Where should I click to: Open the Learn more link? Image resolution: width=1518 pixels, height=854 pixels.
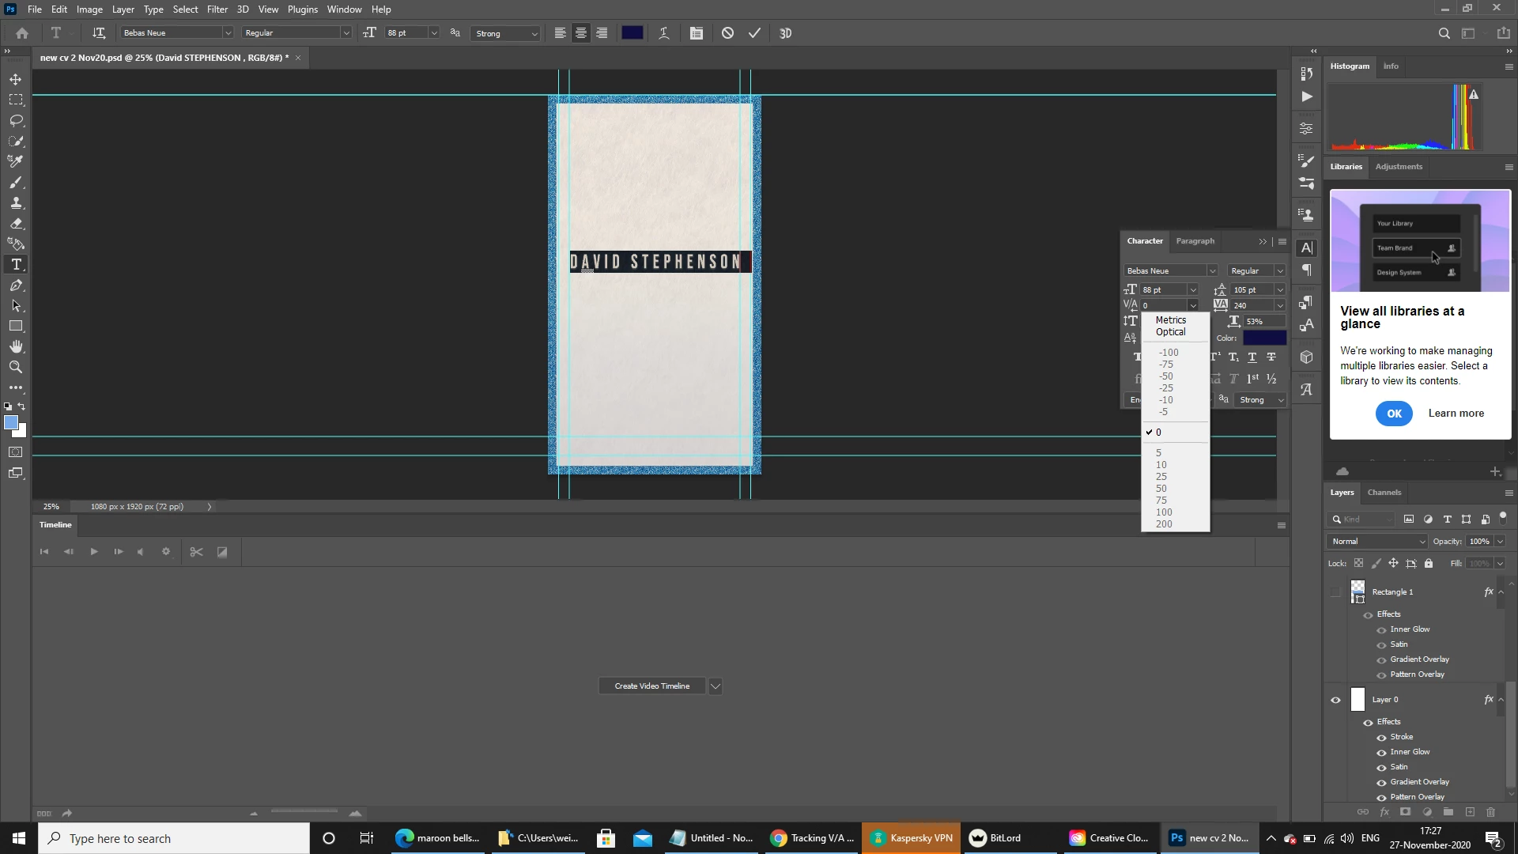point(1456,414)
